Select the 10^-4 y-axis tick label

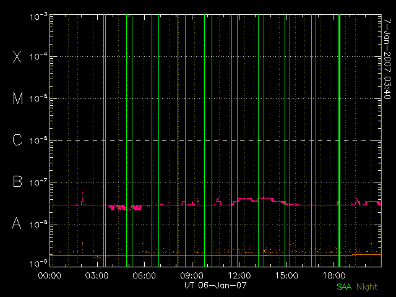point(38,56)
